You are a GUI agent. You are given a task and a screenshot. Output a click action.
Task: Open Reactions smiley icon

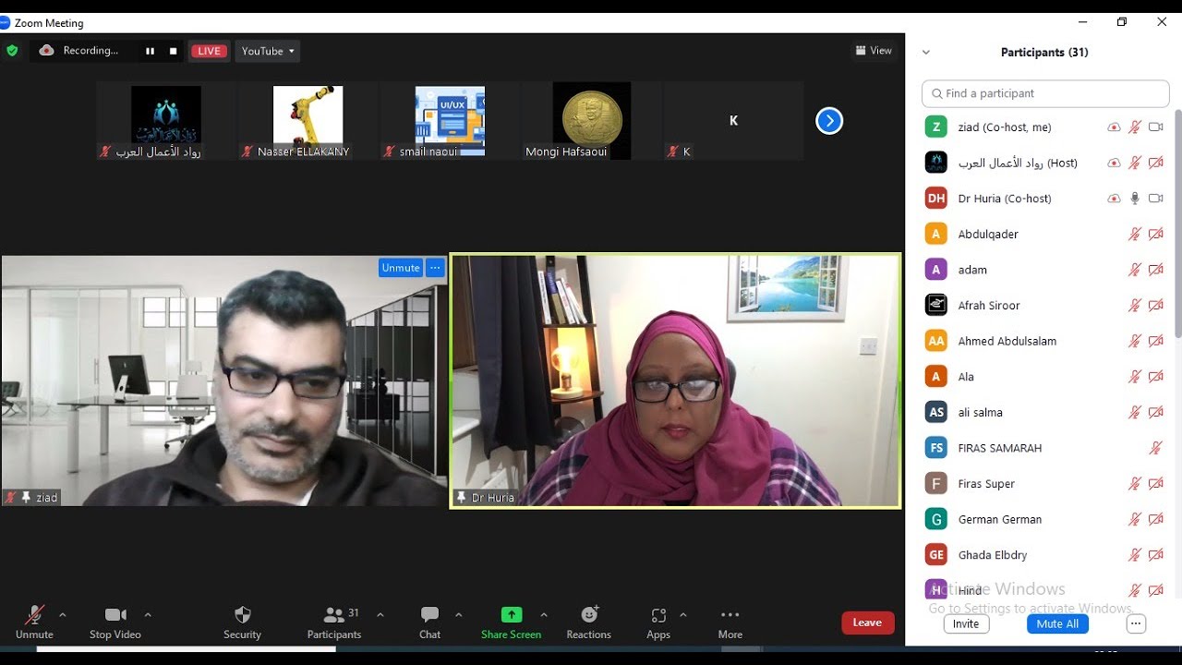[589, 615]
